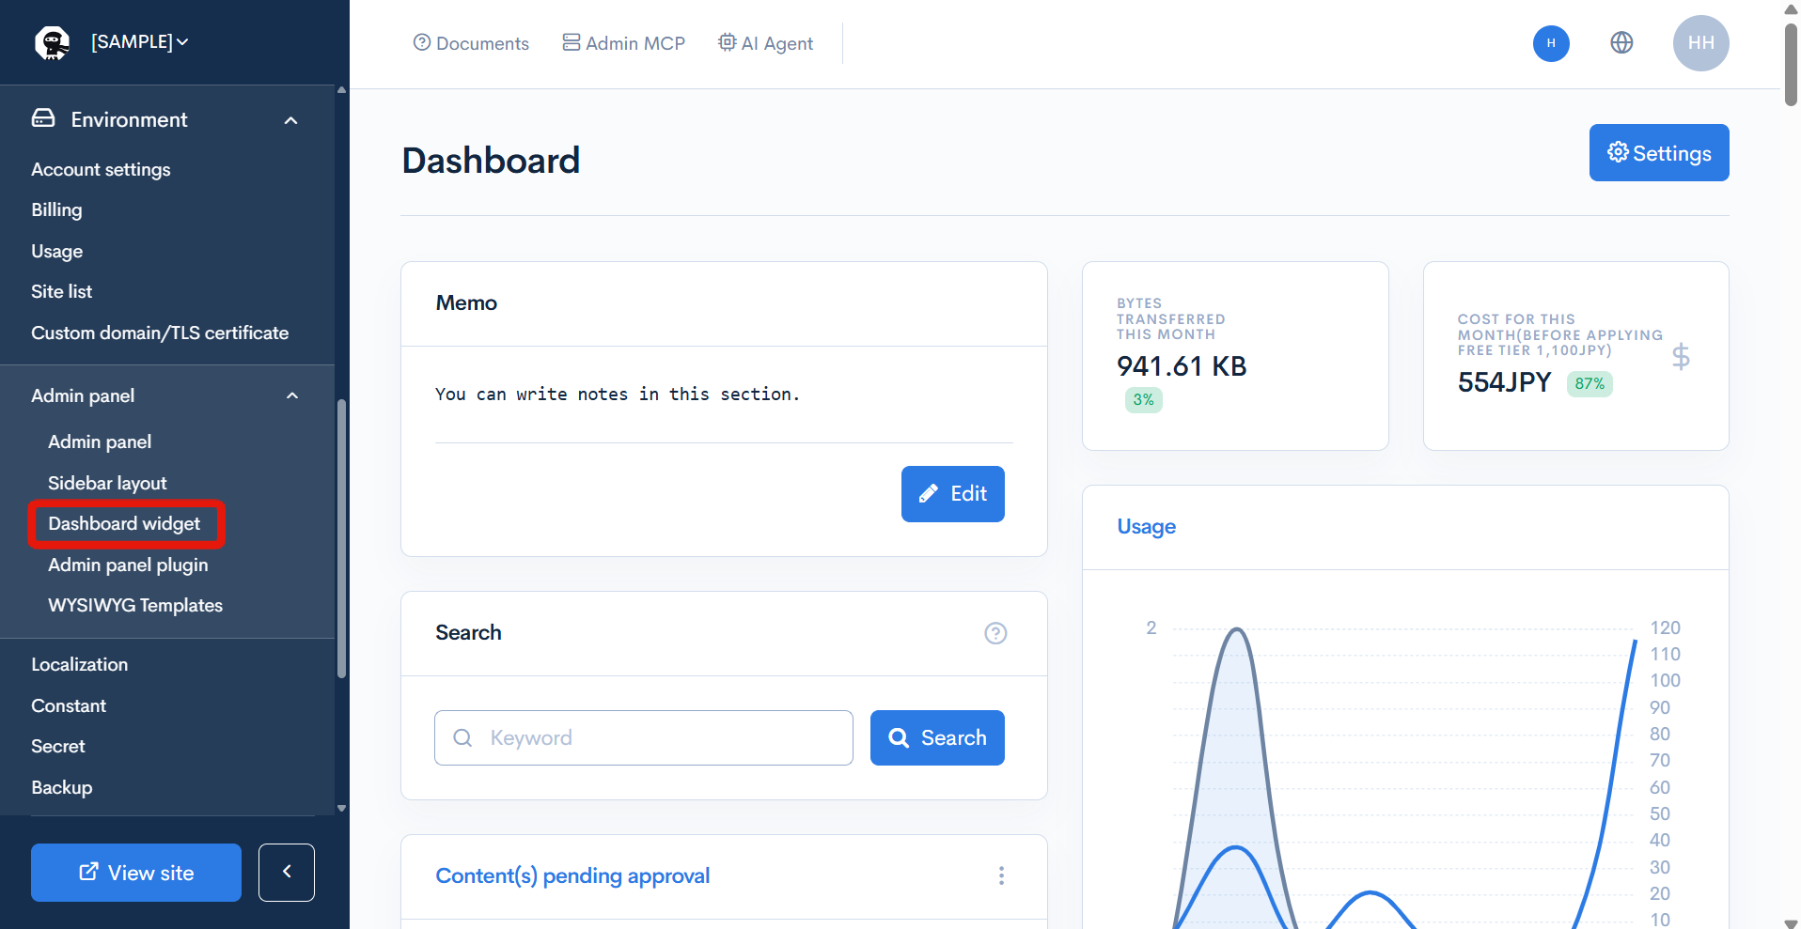Open Admin MCP in top navigation
Viewport: 1801px width, 929px height.
pyautogui.click(x=624, y=43)
